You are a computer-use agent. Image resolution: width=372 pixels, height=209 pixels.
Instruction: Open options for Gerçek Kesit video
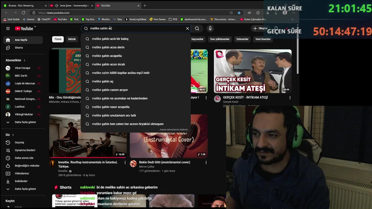pyautogui.click(x=290, y=98)
